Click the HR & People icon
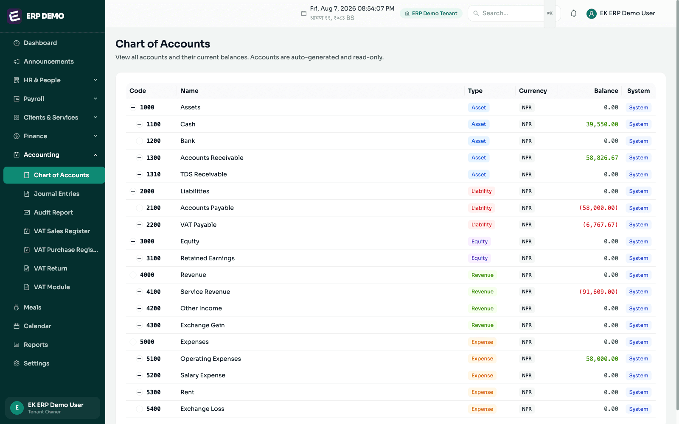Image resolution: width=679 pixels, height=424 pixels. coord(17,80)
